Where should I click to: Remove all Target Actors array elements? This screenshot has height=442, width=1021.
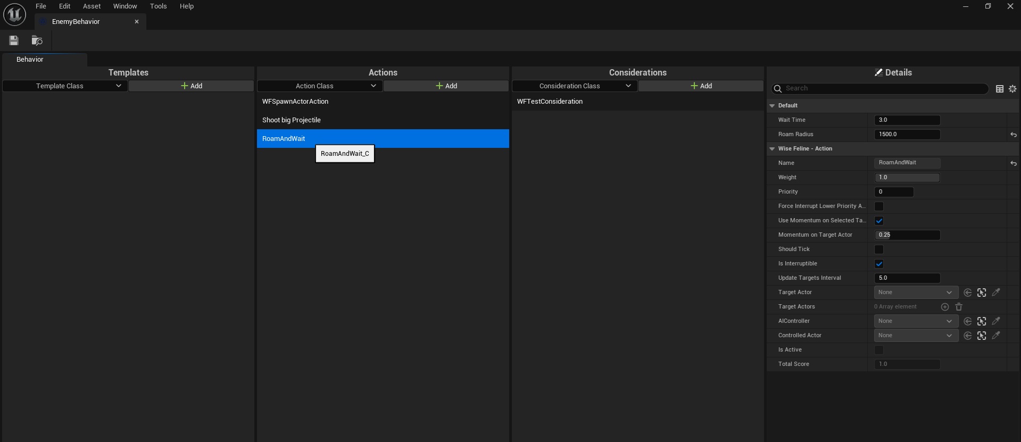coord(959,307)
